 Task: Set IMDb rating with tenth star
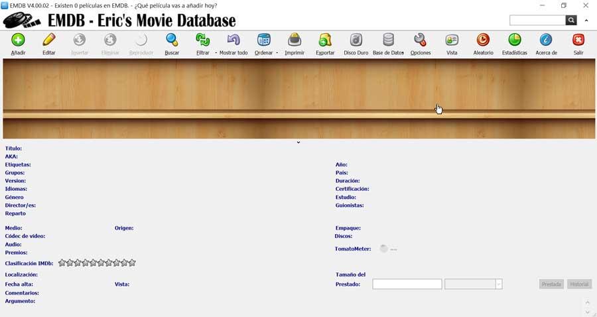132,263
